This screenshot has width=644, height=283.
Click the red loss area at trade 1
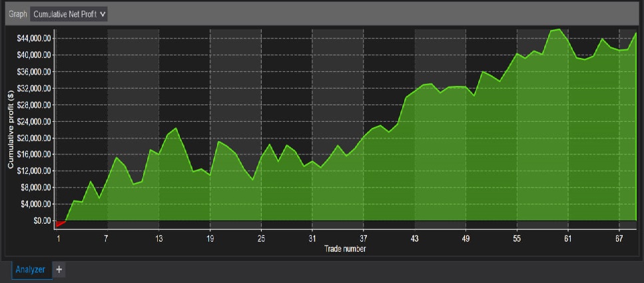tap(60, 224)
